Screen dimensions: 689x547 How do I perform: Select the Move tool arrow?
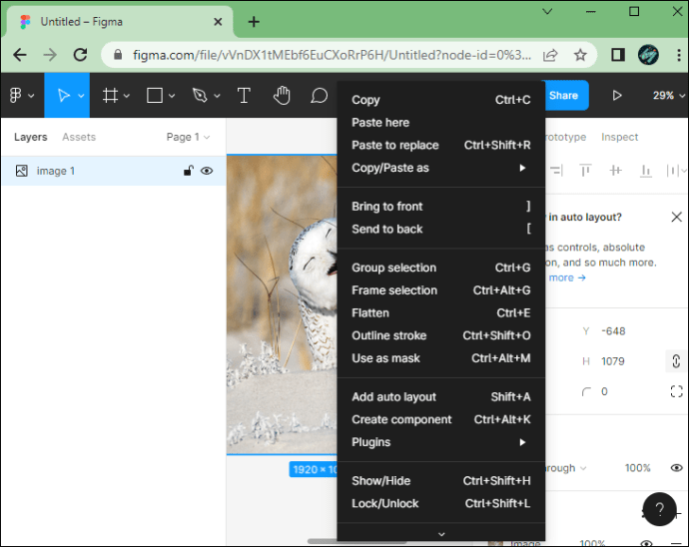point(63,96)
